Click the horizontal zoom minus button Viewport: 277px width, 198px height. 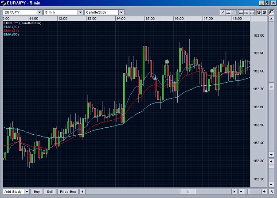[x=241, y=191]
